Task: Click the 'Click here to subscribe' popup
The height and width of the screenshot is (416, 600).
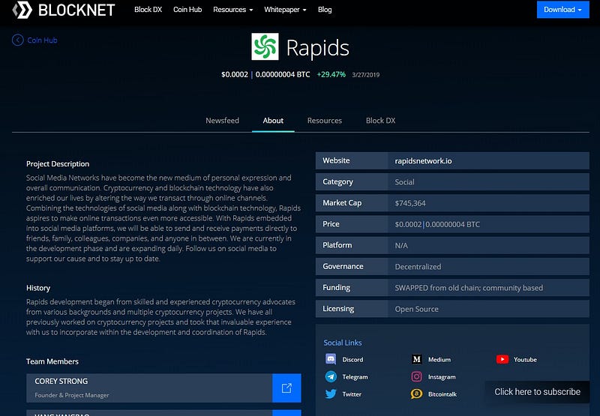Action: click(x=537, y=392)
